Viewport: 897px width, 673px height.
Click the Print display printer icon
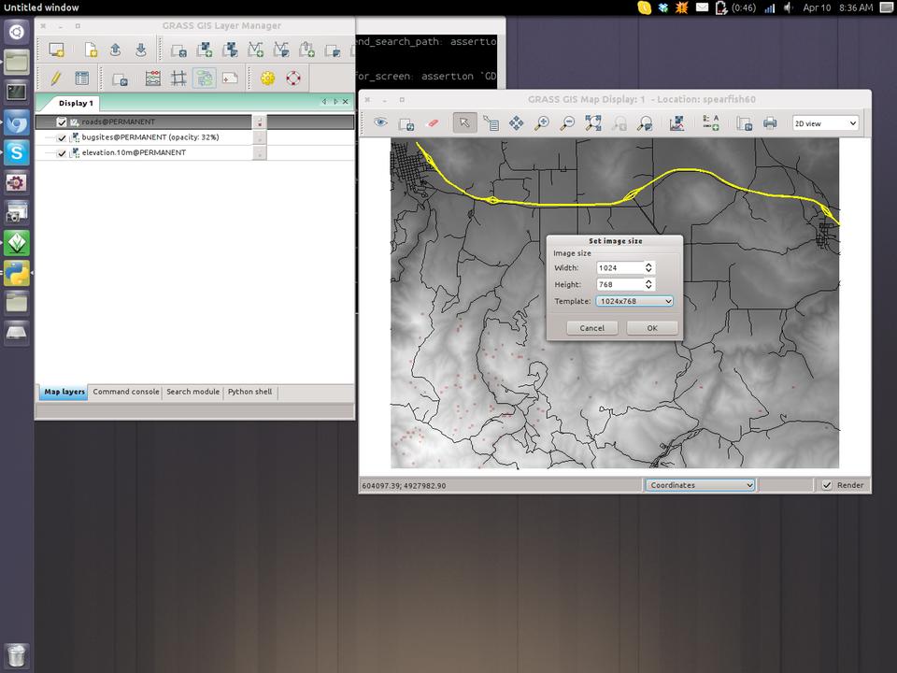[770, 123]
